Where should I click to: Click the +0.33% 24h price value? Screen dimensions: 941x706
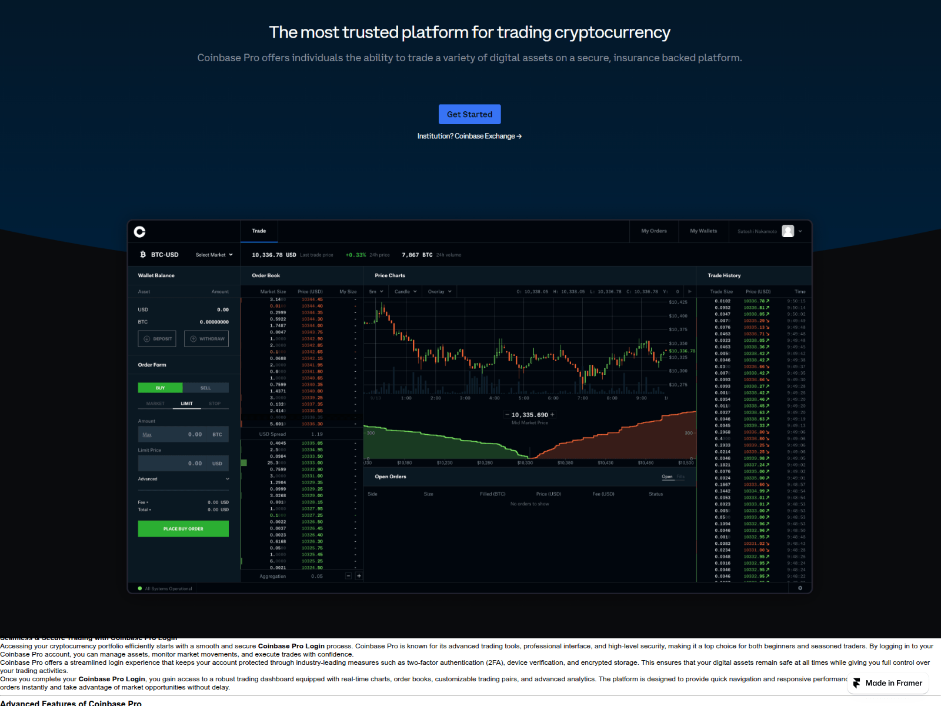point(356,255)
